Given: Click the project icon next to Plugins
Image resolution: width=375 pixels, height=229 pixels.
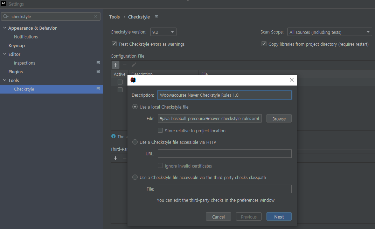Looking at the screenshot, I should [98, 71].
